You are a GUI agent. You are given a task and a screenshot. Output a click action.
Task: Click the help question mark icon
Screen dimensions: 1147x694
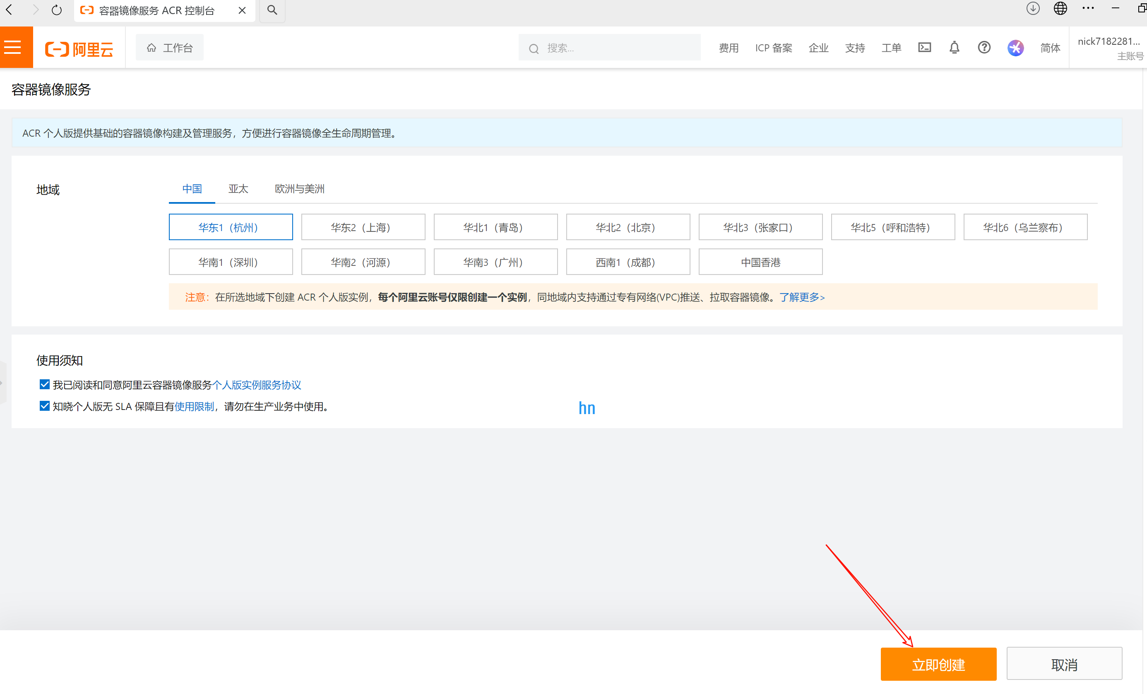[983, 48]
